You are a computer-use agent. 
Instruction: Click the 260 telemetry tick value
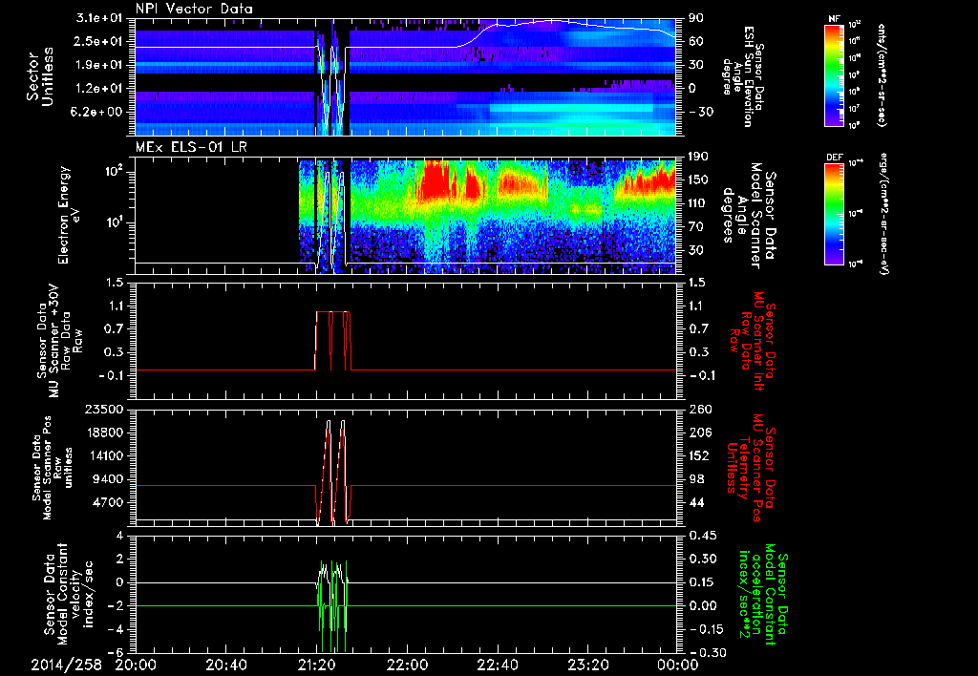coord(697,409)
